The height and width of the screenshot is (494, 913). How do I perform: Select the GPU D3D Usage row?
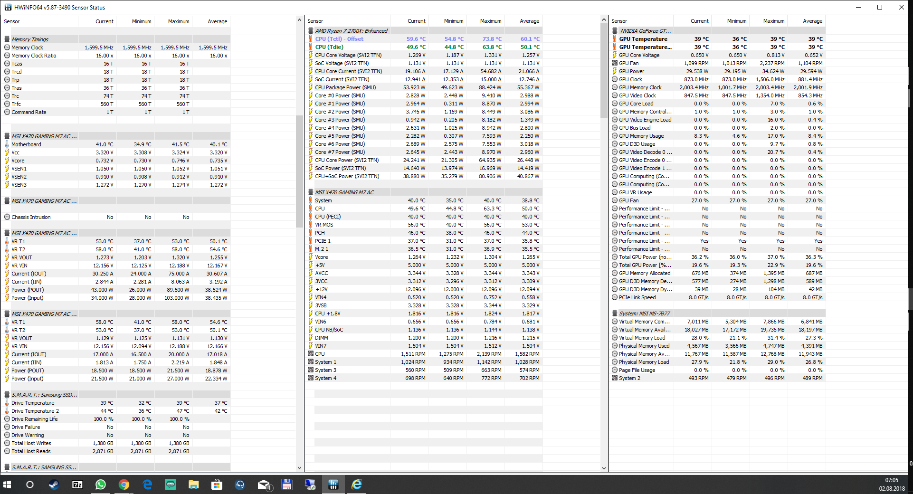718,144
